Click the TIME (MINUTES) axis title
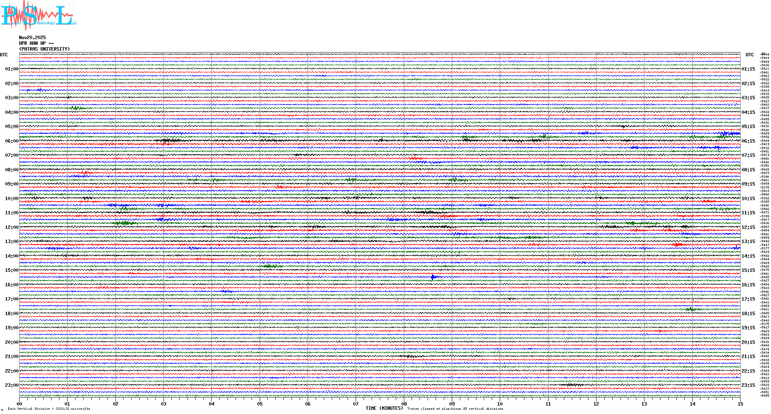 point(384,408)
